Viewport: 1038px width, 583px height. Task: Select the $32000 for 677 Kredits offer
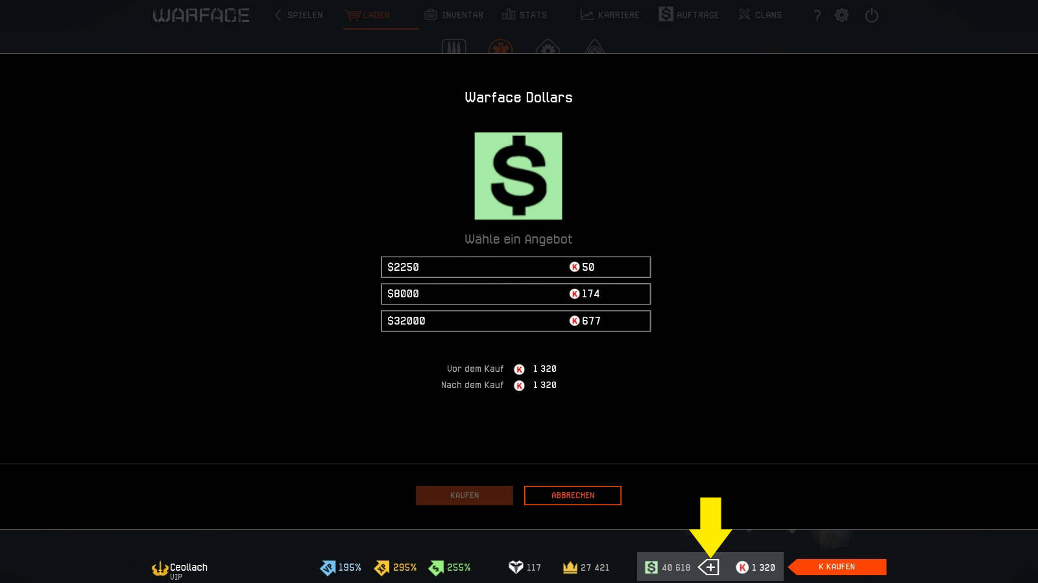[516, 321]
